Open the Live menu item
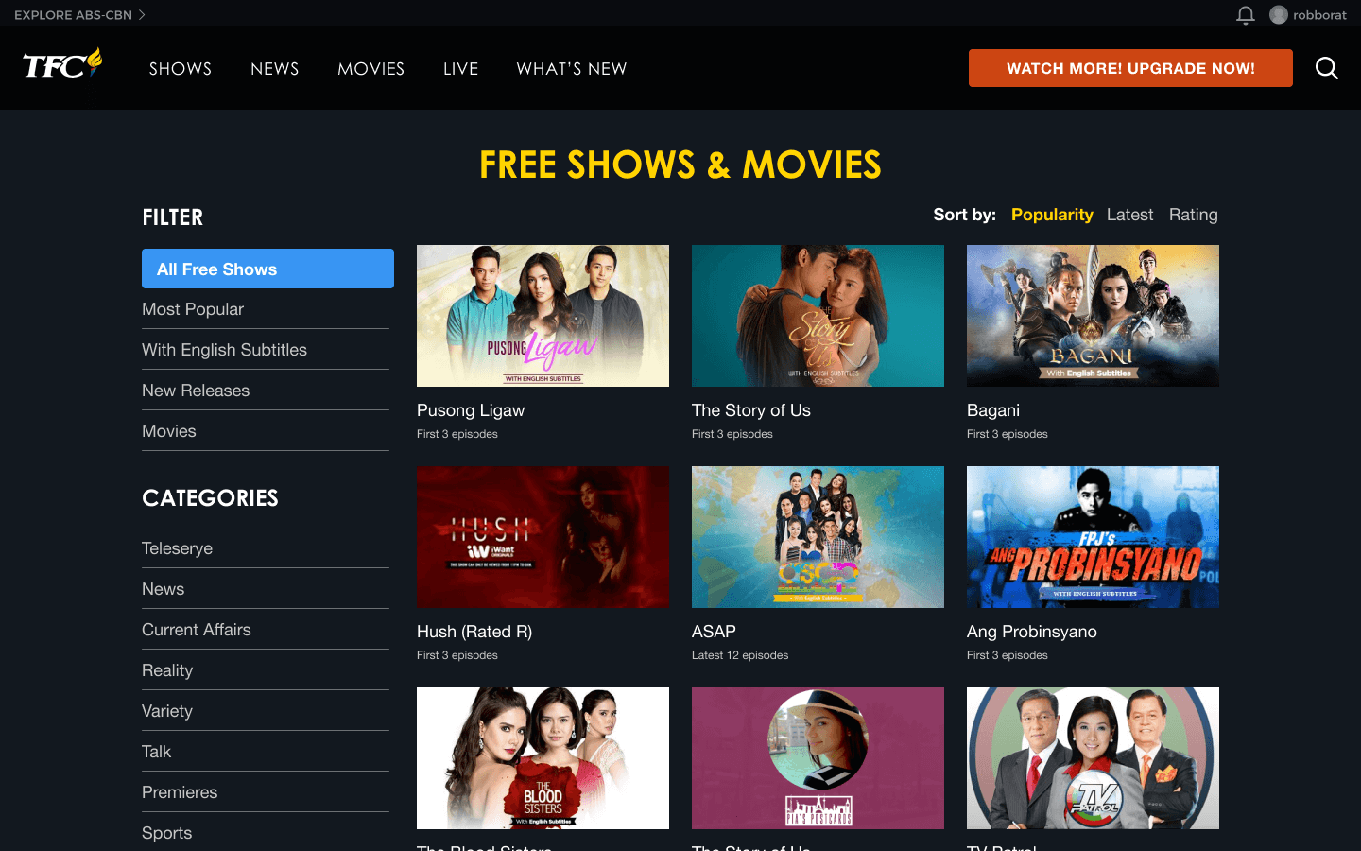 tap(460, 69)
